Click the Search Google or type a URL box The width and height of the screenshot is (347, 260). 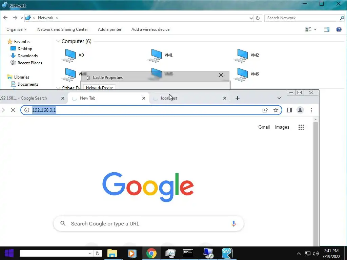(148, 224)
